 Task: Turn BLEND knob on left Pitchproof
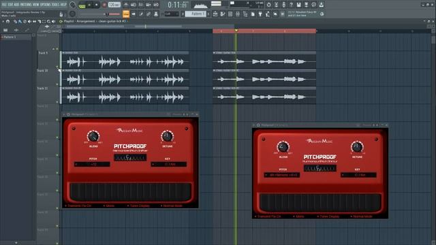click(x=93, y=136)
